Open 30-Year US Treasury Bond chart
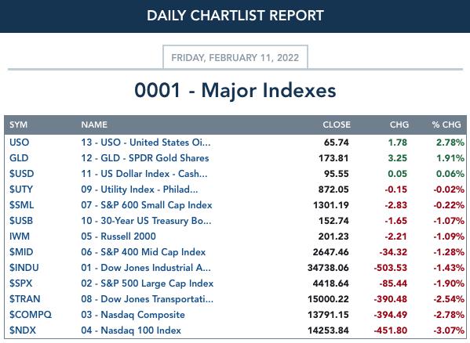This screenshot has height=343, width=470. click(x=146, y=221)
